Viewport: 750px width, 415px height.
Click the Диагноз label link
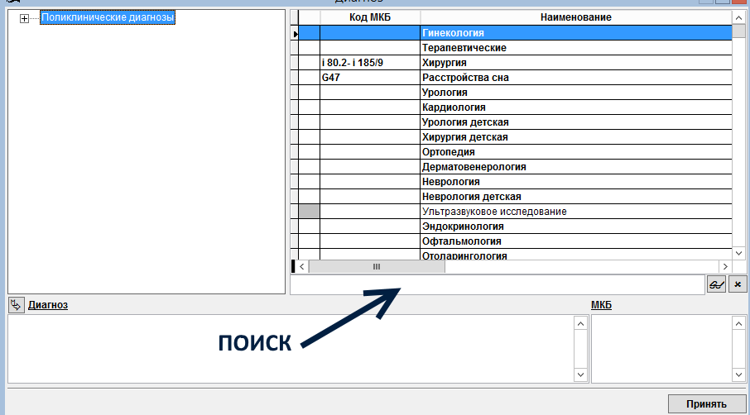(48, 305)
